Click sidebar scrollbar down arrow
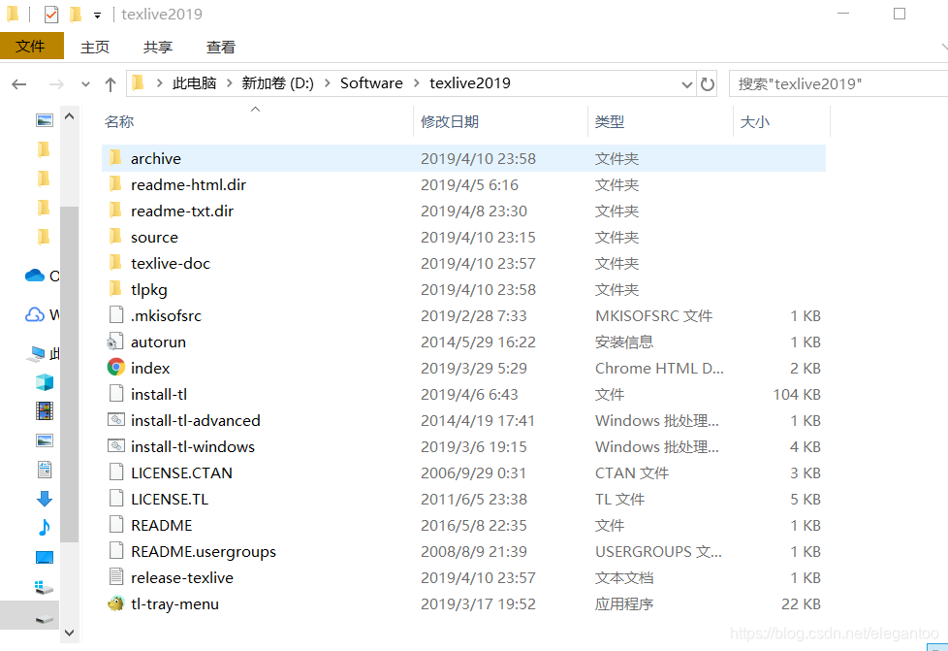 (70, 633)
